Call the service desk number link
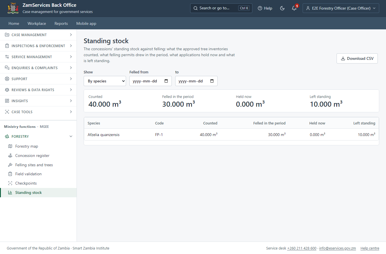386x254 pixels. pos(302,248)
